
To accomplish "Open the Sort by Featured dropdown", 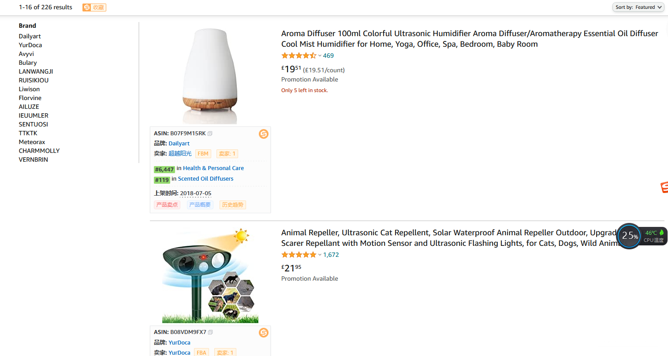I will 638,7.
